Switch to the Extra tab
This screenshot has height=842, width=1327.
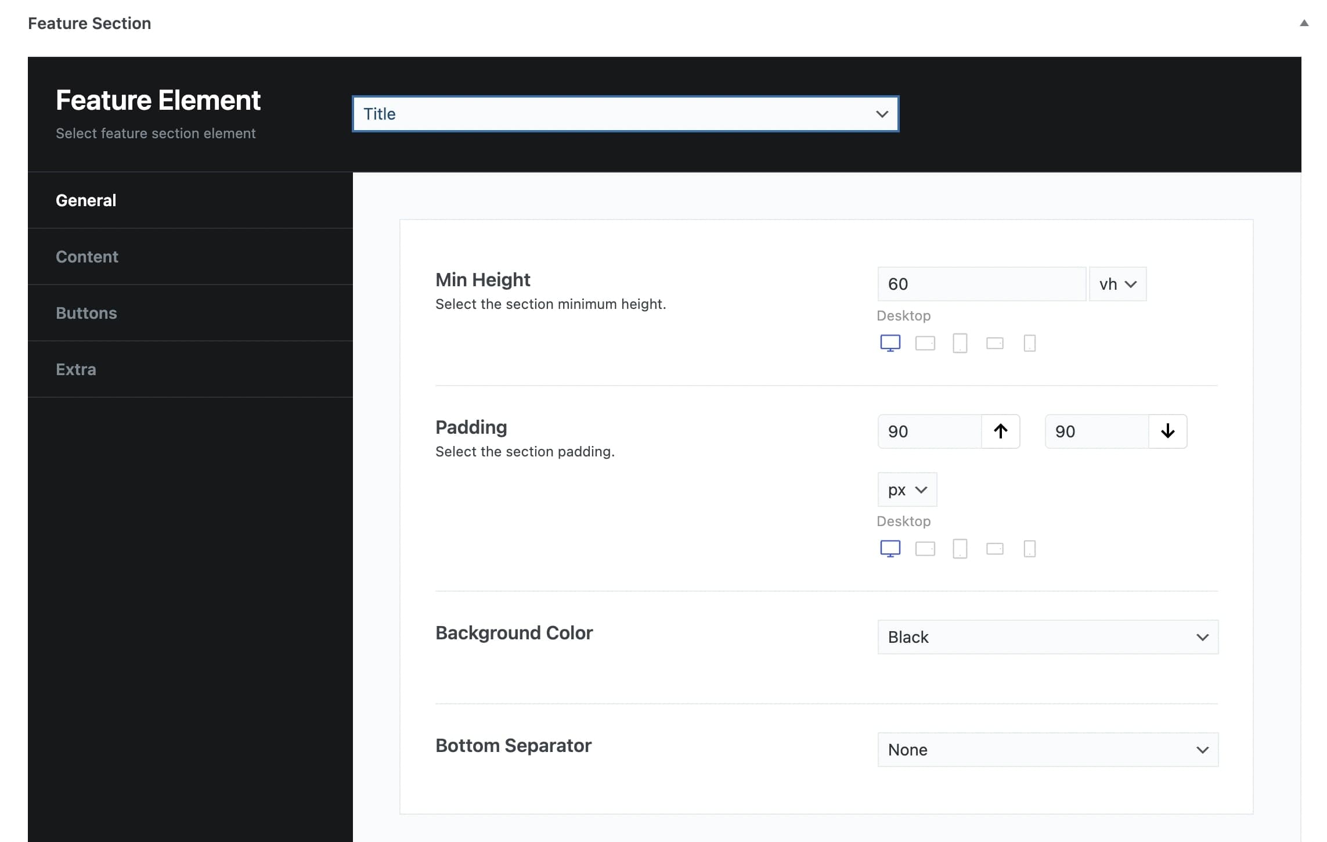tap(190, 369)
